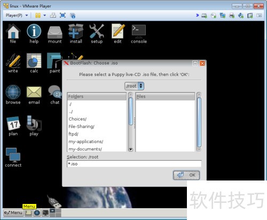
Task: Select the ftpd/ folder
Action: (x=97, y=134)
